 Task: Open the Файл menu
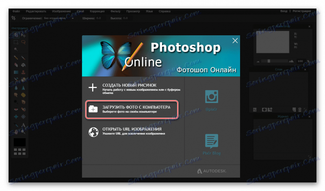click(x=16, y=11)
